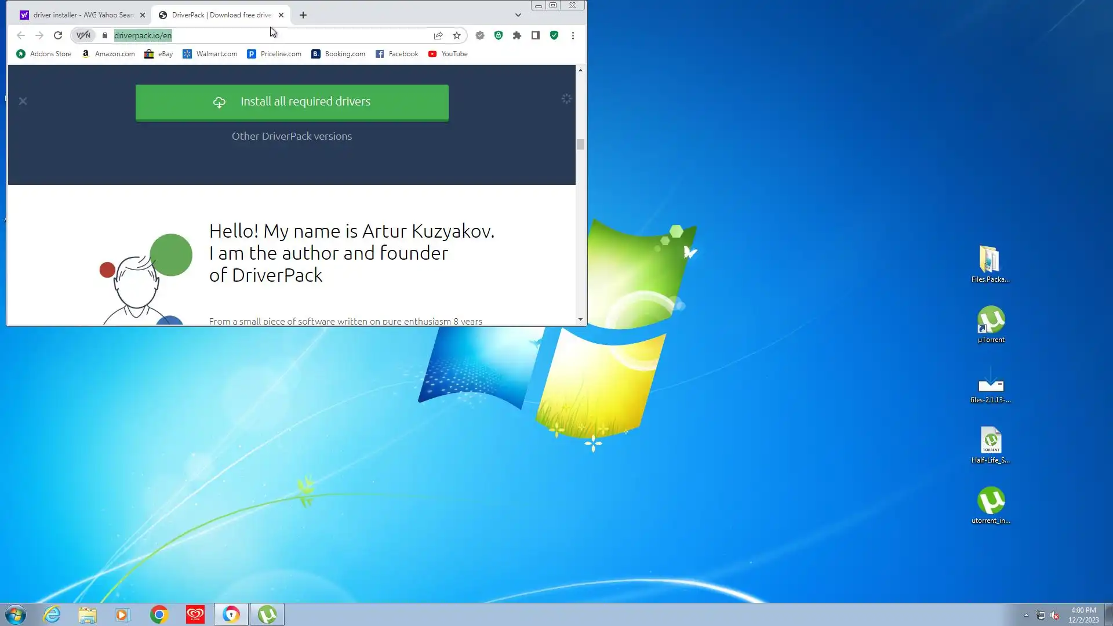This screenshot has width=1113, height=626.
Task: Expand the tab search dropdown arrow
Action: click(518, 15)
